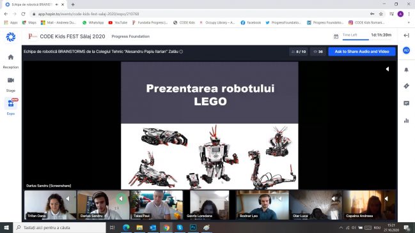The height and width of the screenshot is (233, 415).
Task: Click the Windows taskbar search field
Action: 59,227
